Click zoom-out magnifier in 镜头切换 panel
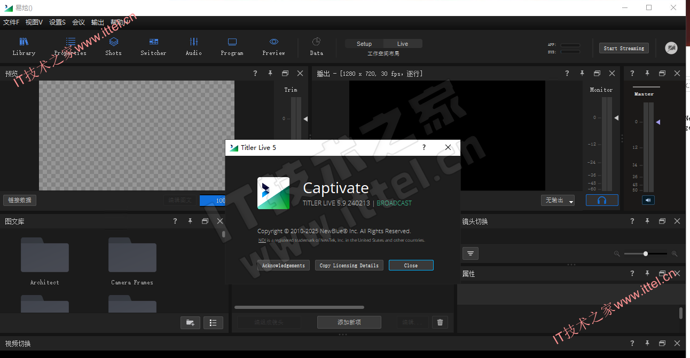The width and height of the screenshot is (690, 358). pyautogui.click(x=617, y=254)
